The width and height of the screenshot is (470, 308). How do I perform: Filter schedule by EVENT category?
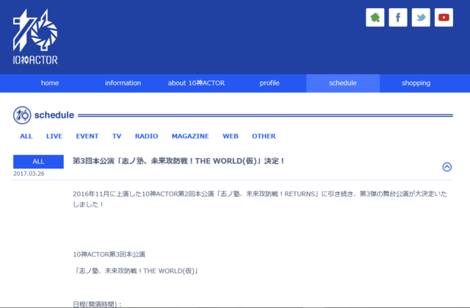[87, 136]
